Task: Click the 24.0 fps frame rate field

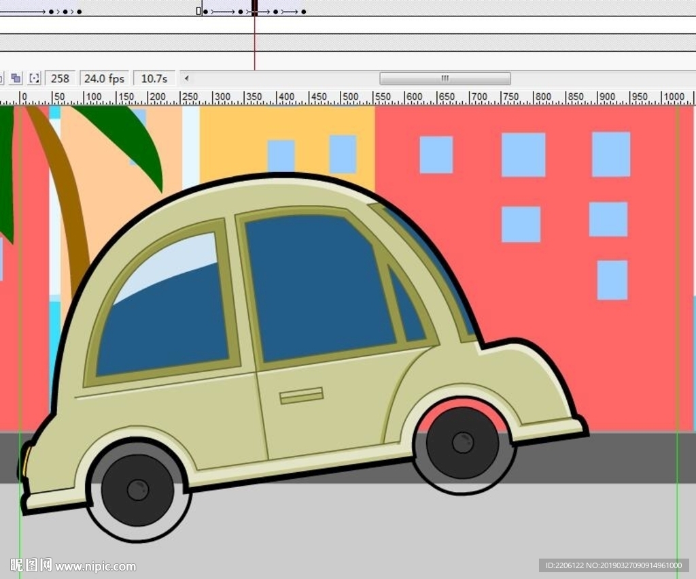Action: [x=104, y=79]
